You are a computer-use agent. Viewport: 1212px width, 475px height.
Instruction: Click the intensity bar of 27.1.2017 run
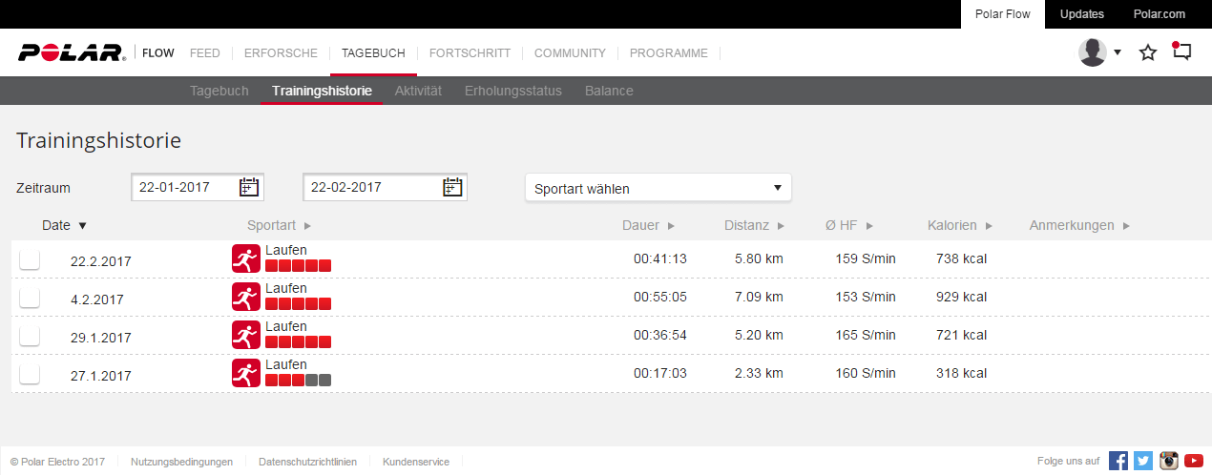click(x=299, y=380)
